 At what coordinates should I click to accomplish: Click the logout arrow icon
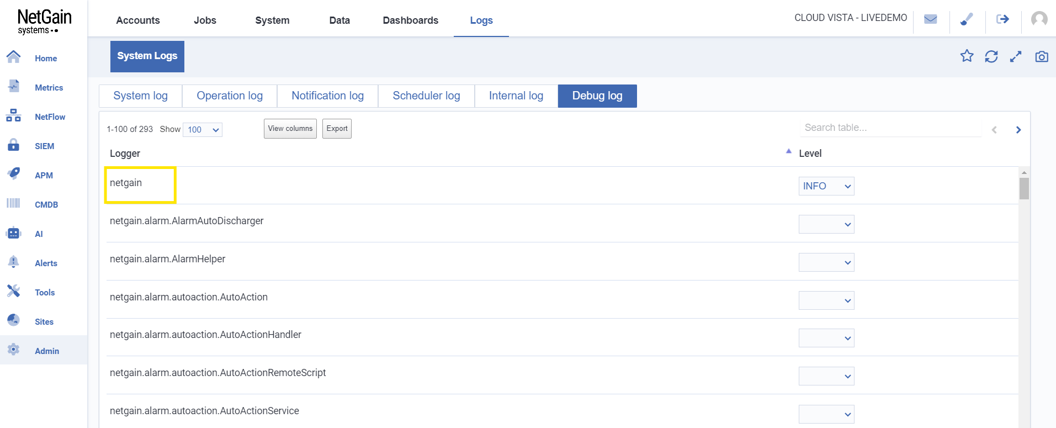(1002, 19)
